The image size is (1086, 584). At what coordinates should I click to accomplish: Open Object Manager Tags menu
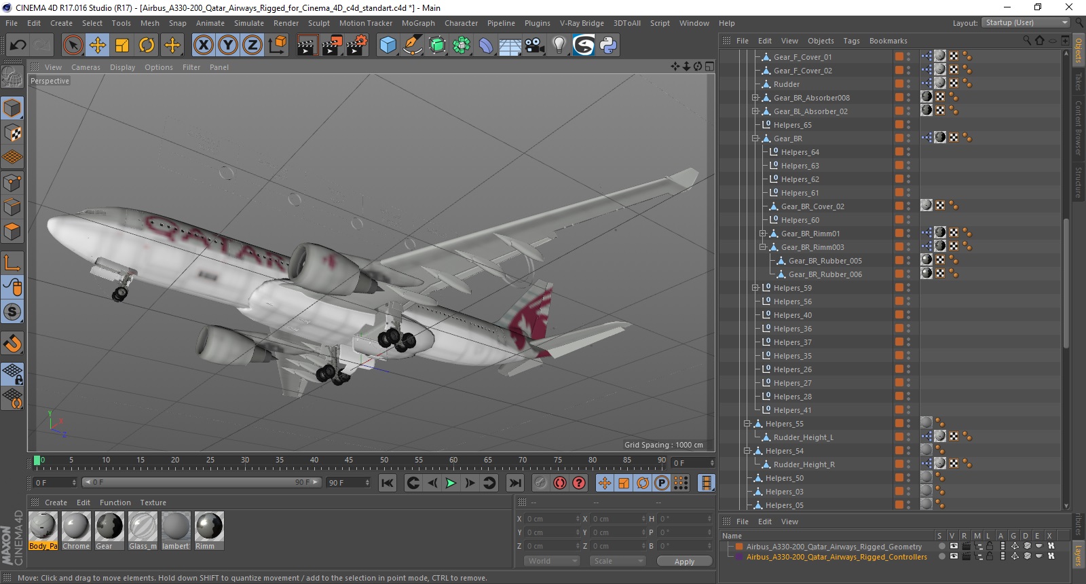tap(851, 41)
